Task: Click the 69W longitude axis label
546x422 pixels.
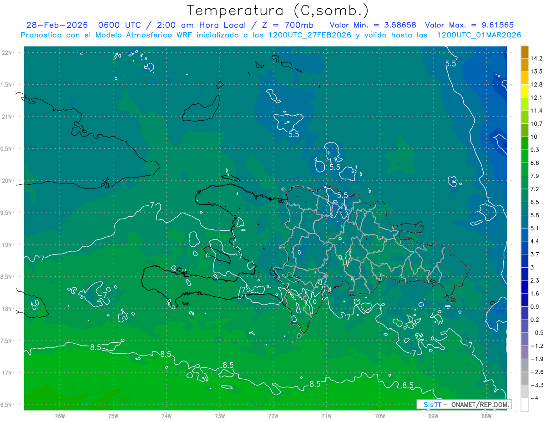Action: coord(433,416)
